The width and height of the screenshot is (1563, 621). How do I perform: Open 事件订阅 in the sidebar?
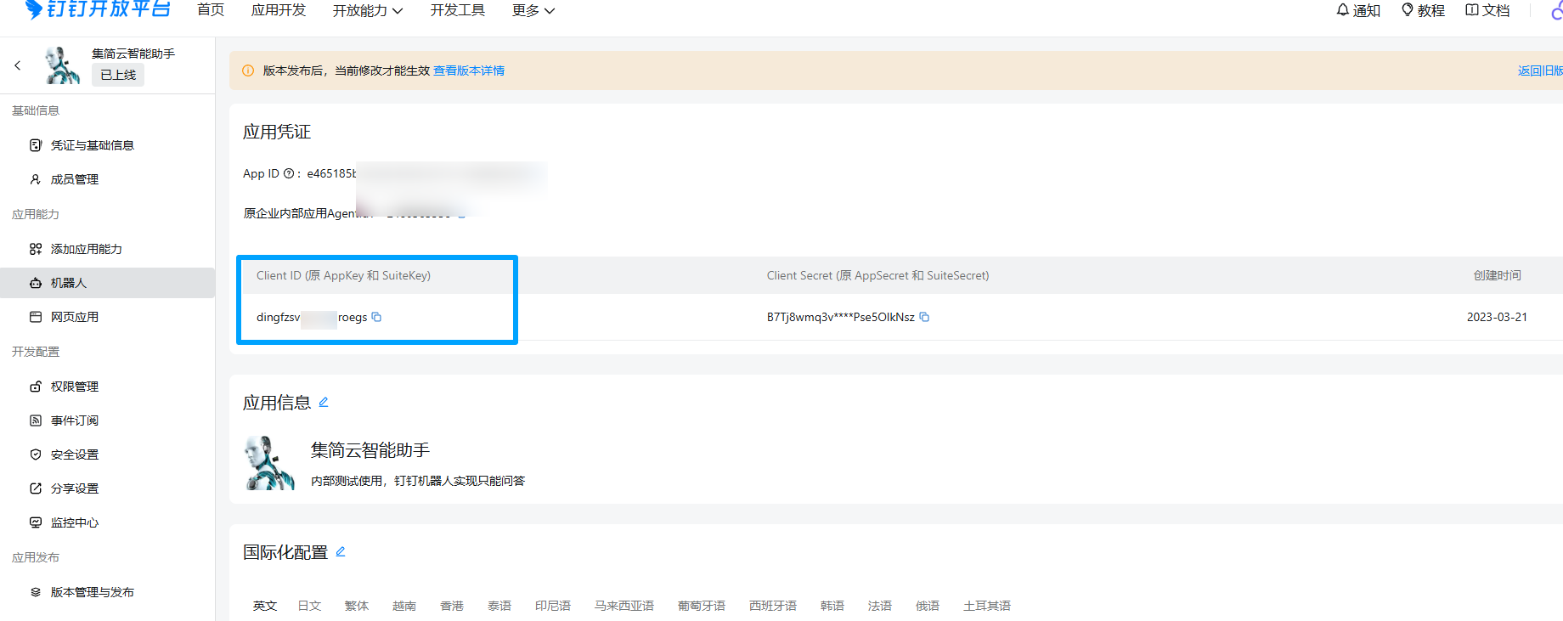[x=75, y=421]
